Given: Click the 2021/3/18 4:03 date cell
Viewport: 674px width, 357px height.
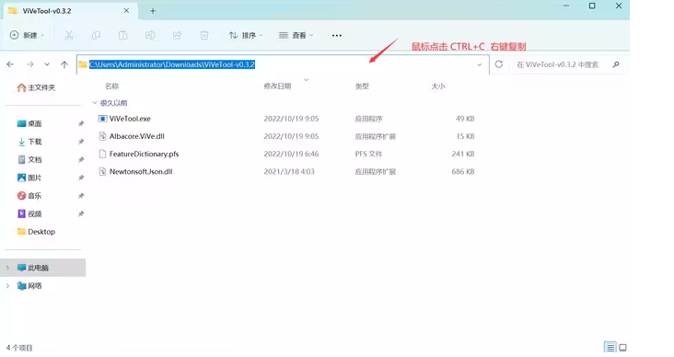Looking at the screenshot, I should pyautogui.click(x=289, y=171).
